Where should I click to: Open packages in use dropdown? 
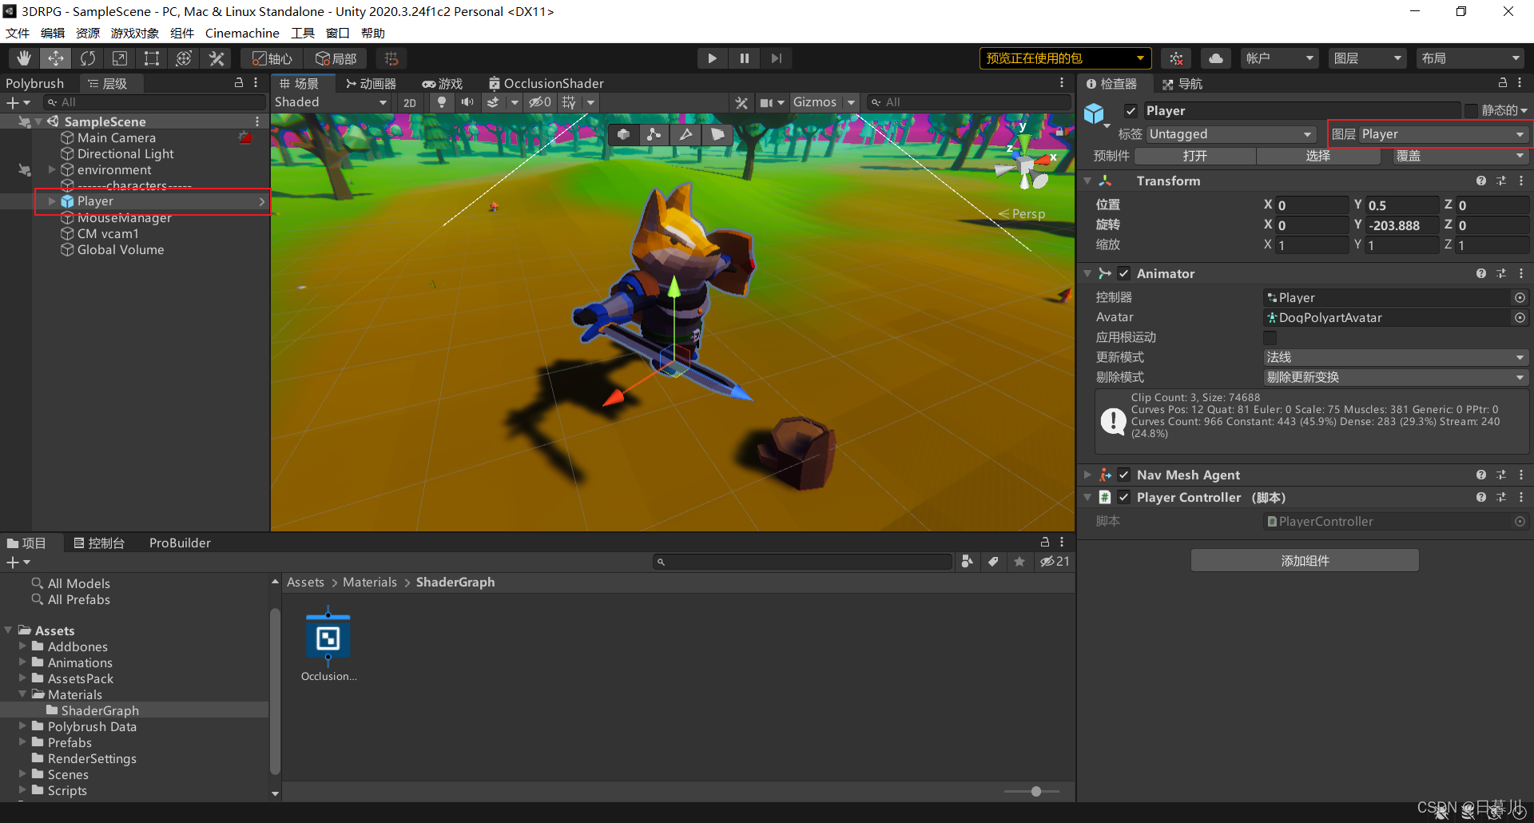[1065, 58]
